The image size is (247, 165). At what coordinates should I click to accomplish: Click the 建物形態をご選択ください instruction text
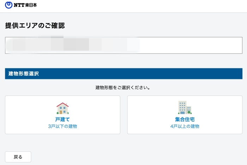(x=123, y=87)
